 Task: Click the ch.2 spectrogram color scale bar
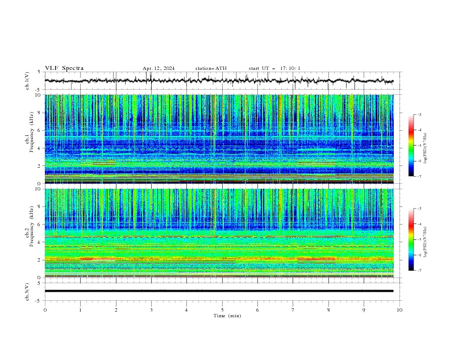[411, 239]
